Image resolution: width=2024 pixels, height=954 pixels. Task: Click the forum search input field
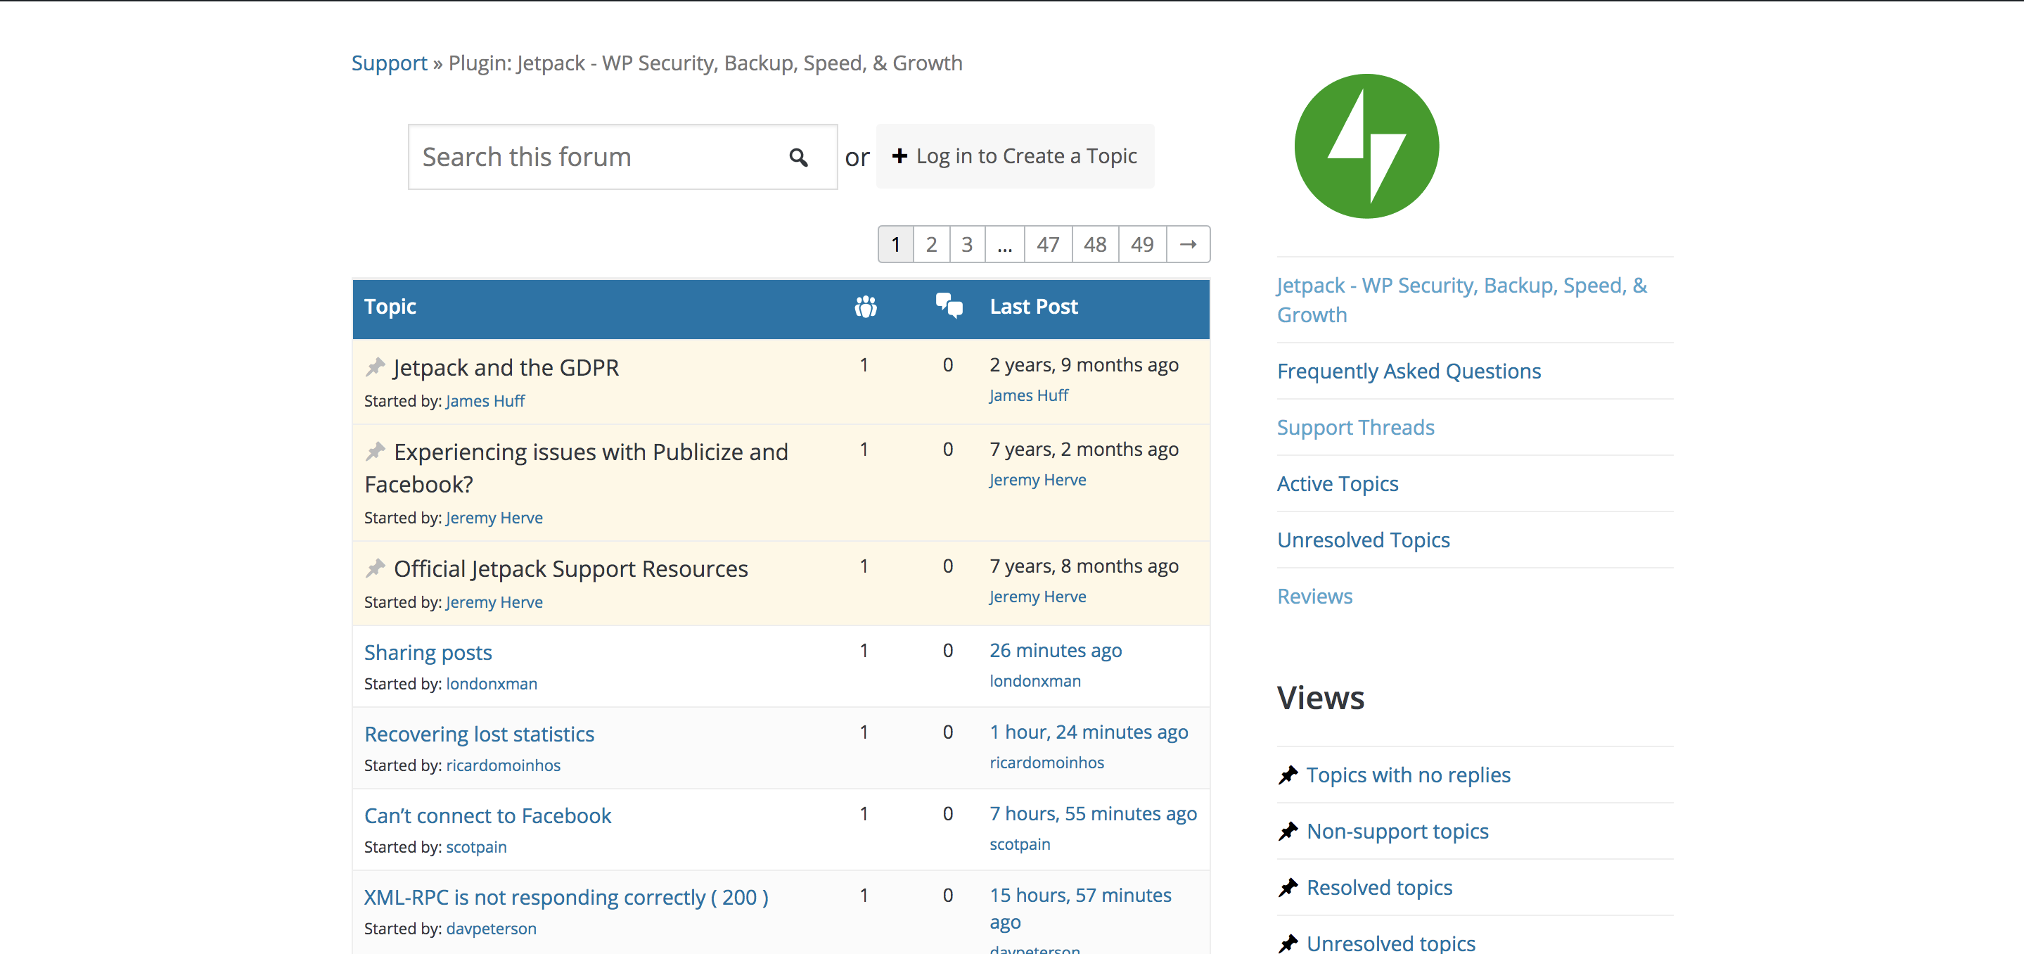click(x=620, y=158)
